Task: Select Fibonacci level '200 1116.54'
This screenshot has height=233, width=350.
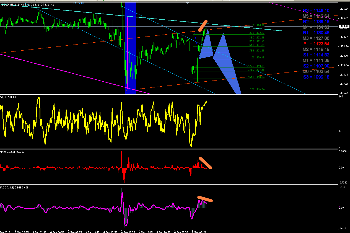Action: (257, 89)
